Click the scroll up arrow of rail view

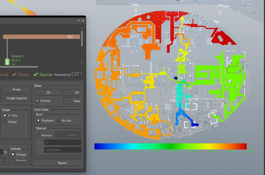(82, 28)
